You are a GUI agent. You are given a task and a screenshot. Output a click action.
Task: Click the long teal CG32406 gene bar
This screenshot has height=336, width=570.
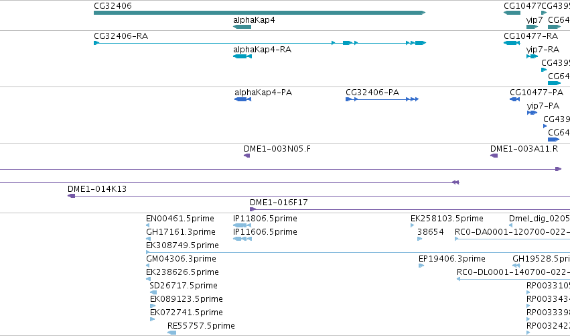point(260,13)
